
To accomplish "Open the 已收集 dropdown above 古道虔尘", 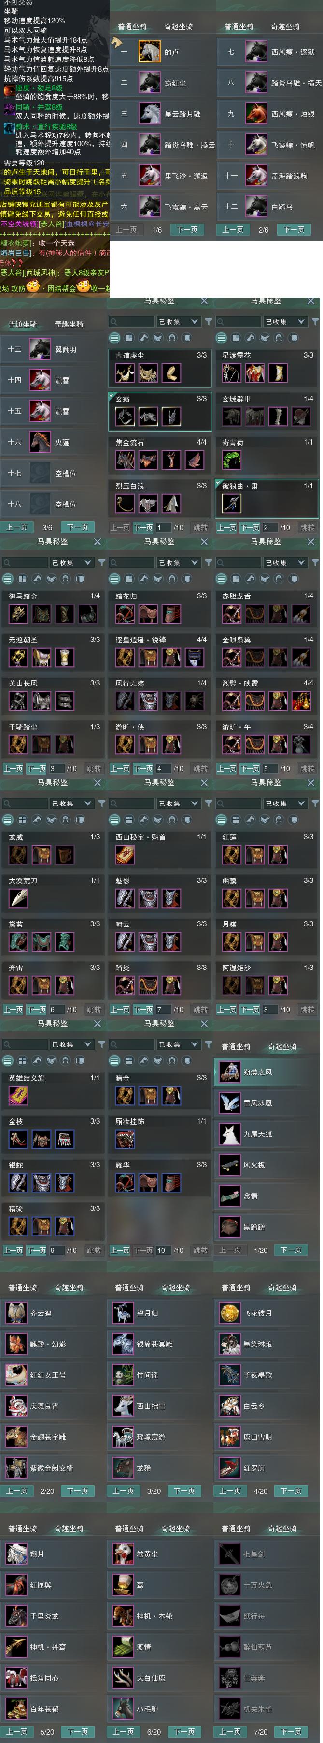I will [x=178, y=321].
